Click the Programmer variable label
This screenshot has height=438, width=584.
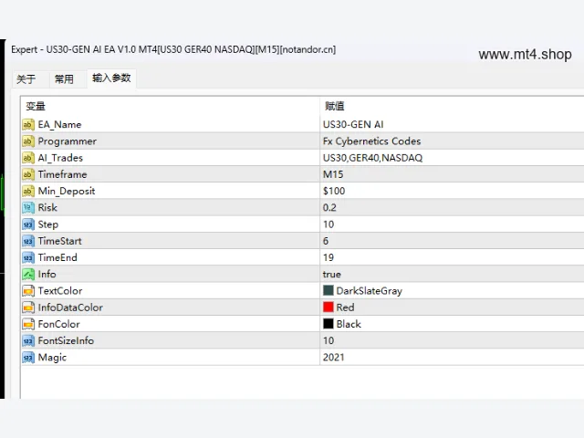coord(67,141)
